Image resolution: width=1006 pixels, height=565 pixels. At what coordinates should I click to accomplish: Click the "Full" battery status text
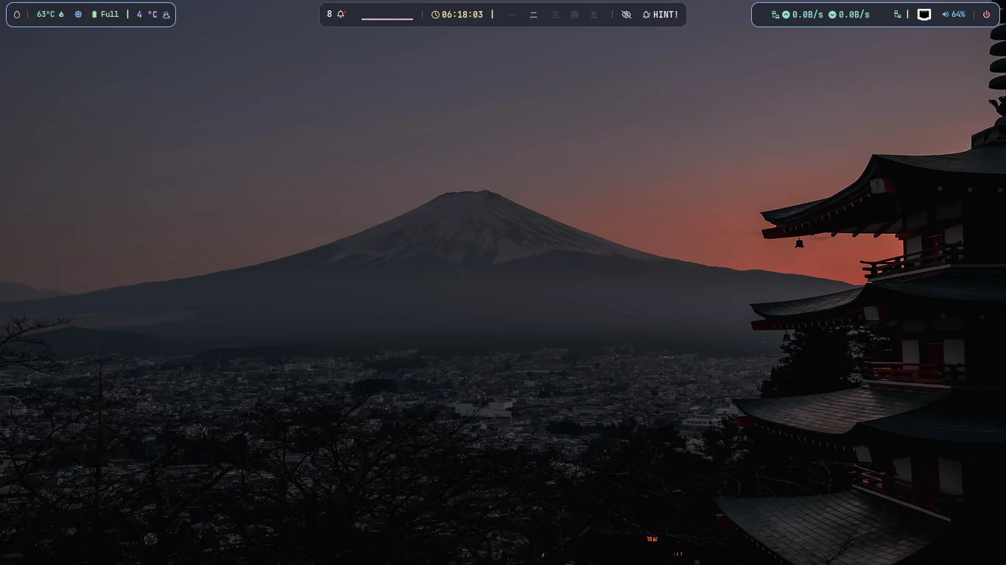pos(110,15)
